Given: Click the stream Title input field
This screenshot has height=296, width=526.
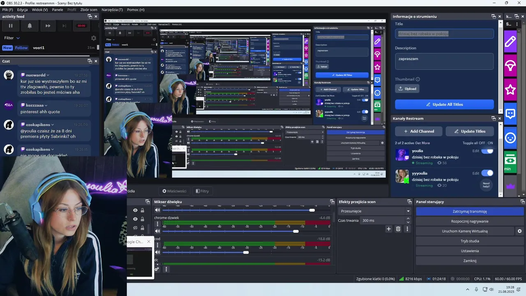Looking at the screenshot, I should pyautogui.click(x=444, y=34).
